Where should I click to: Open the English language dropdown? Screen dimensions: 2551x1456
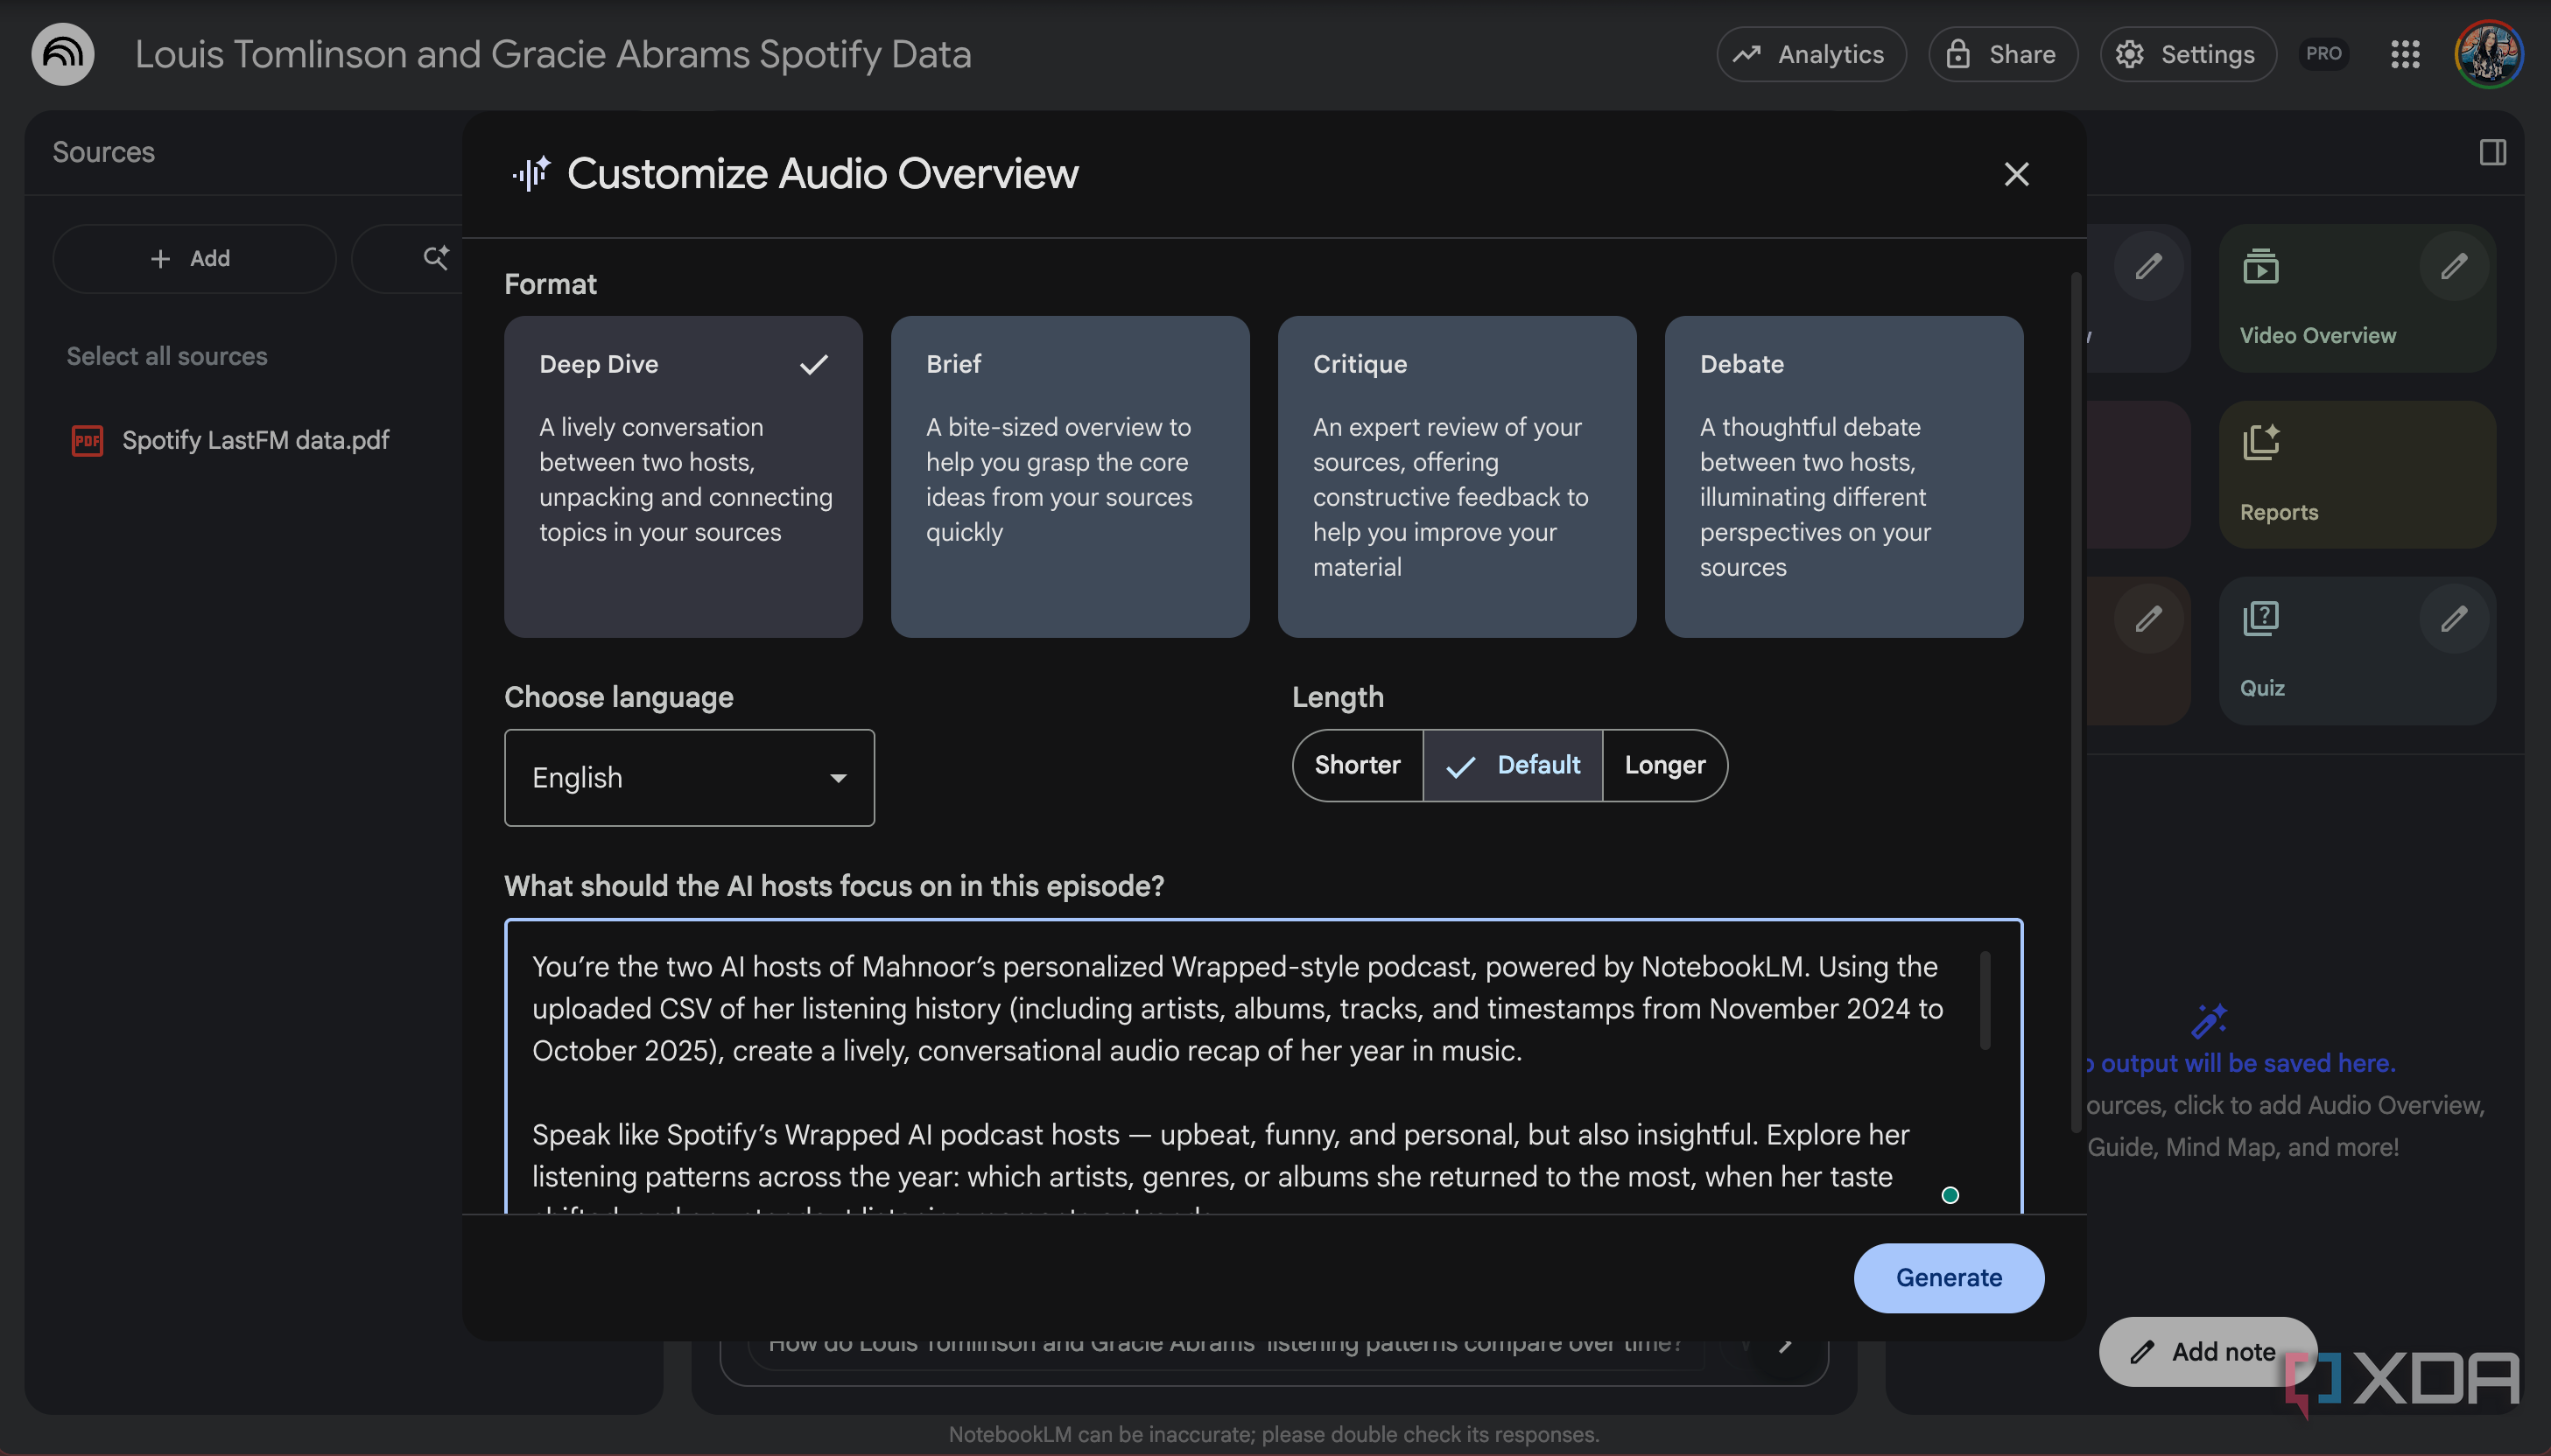[x=689, y=777]
